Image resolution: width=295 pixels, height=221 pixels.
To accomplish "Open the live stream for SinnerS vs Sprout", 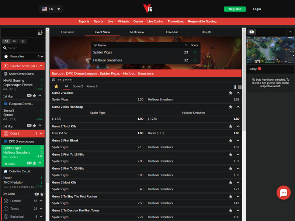I will (29, 125).
